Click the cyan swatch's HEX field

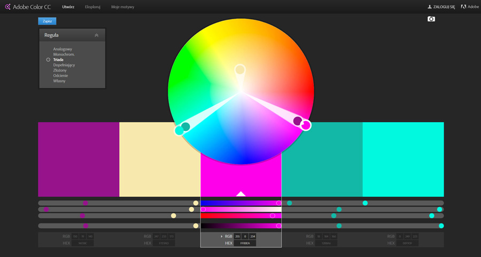407,243
